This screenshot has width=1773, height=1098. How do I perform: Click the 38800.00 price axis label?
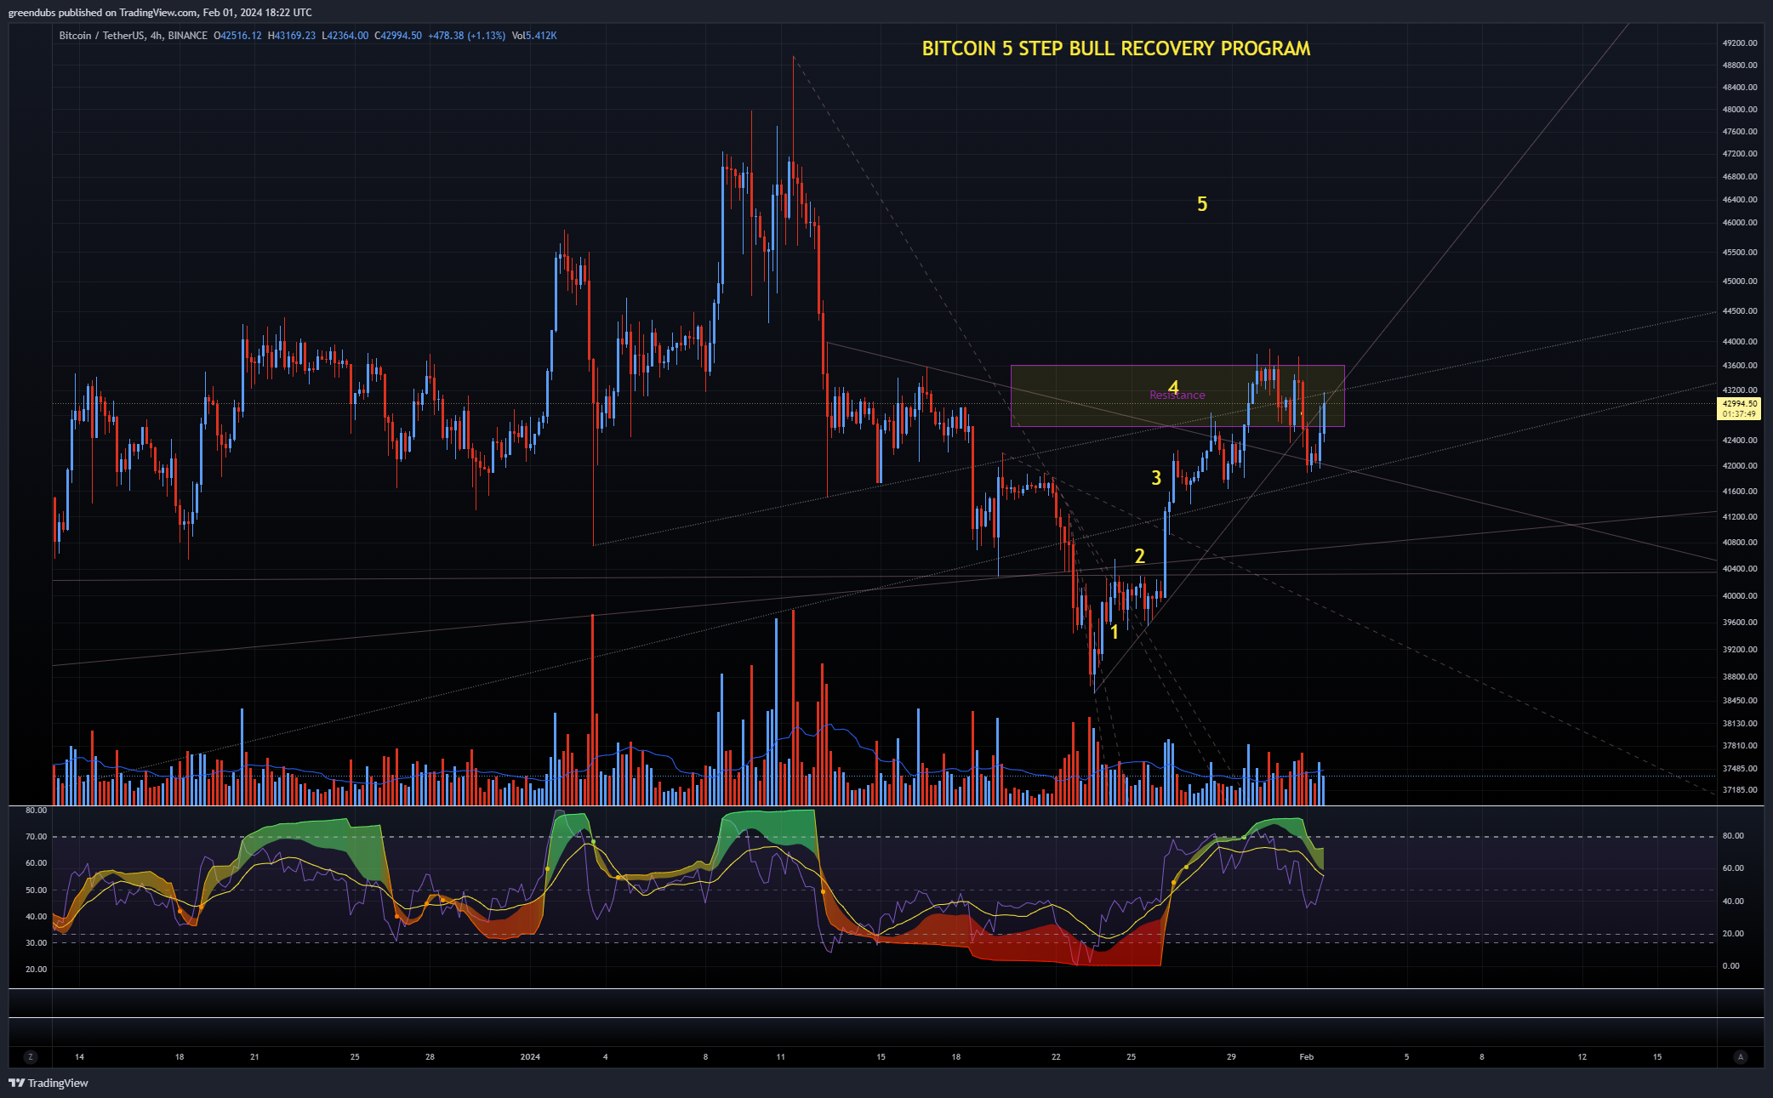(x=1740, y=677)
